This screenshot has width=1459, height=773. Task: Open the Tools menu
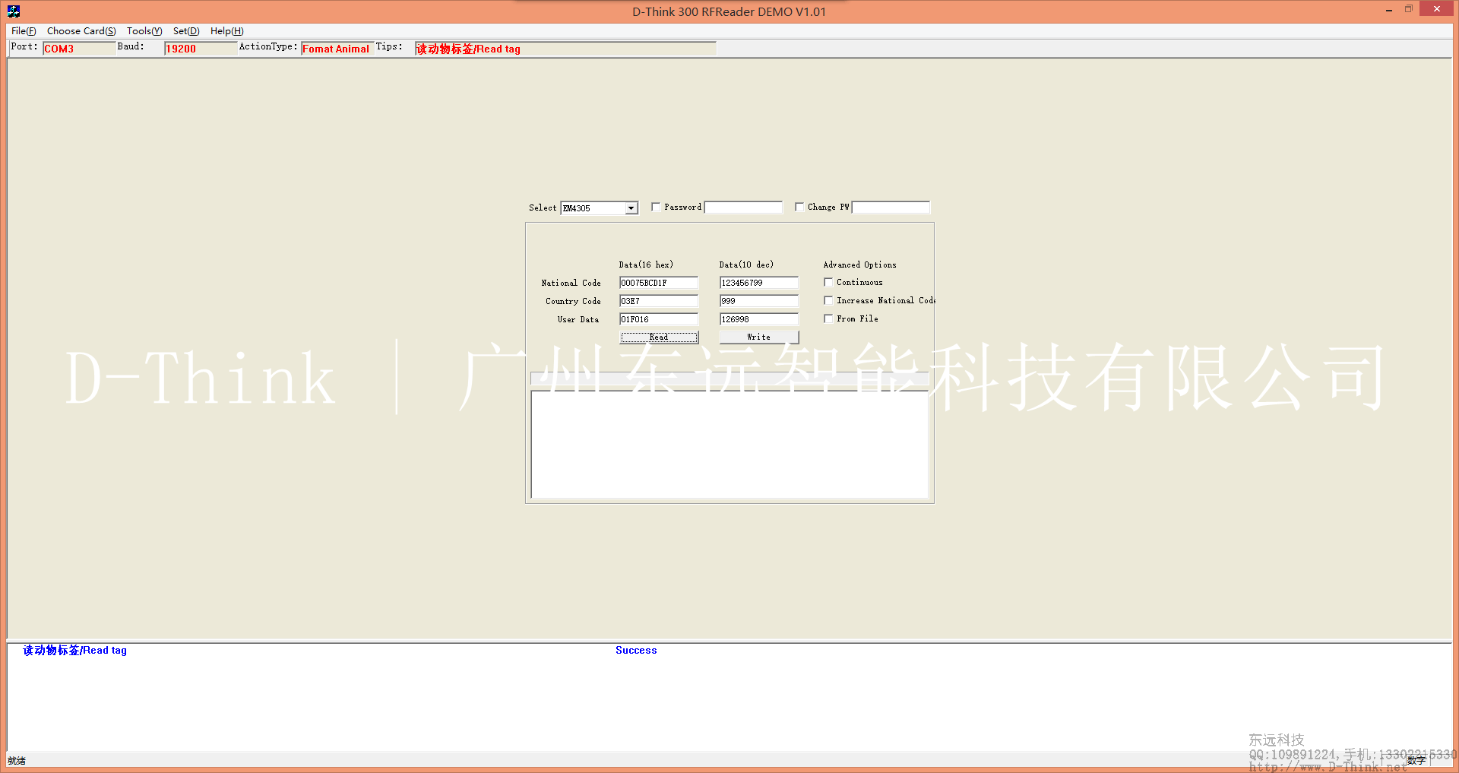(144, 31)
